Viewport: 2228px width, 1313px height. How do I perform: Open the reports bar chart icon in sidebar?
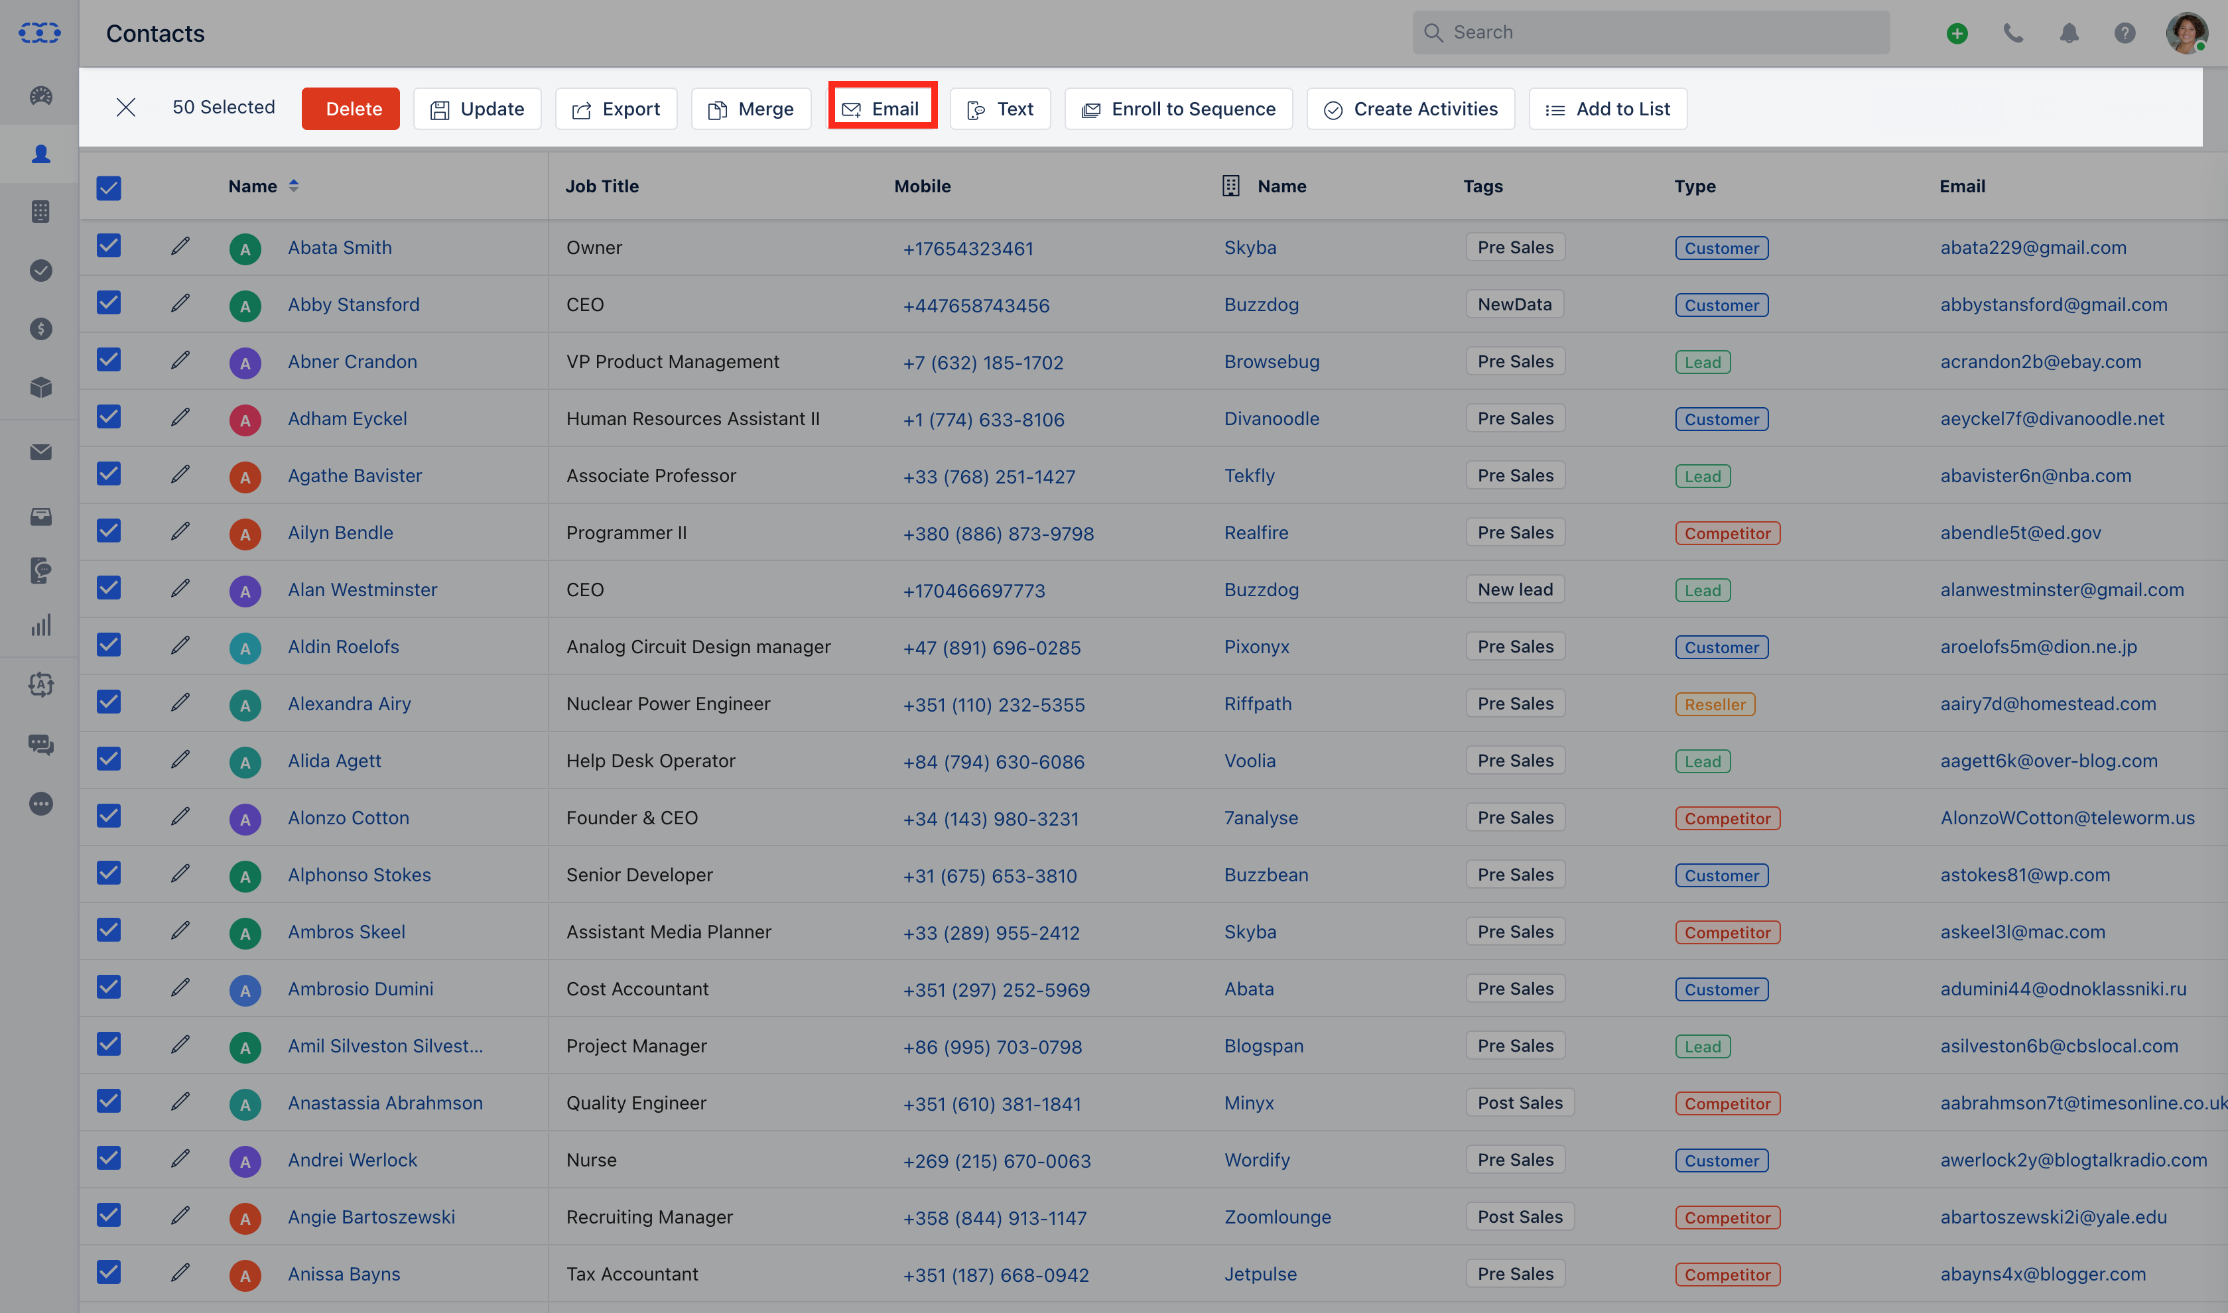click(x=40, y=625)
